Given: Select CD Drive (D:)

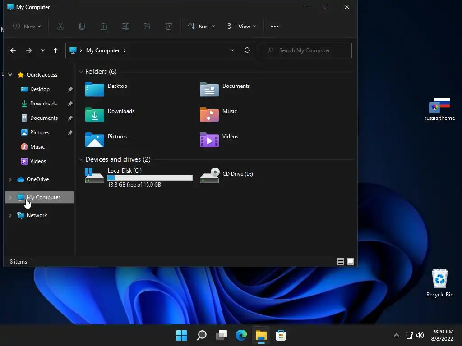Looking at the screenshot, I should pos(226,175).
